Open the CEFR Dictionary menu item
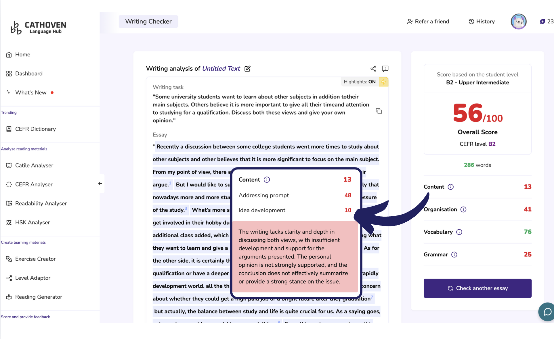This screenshot has height=339, width=554. (35, 129)
